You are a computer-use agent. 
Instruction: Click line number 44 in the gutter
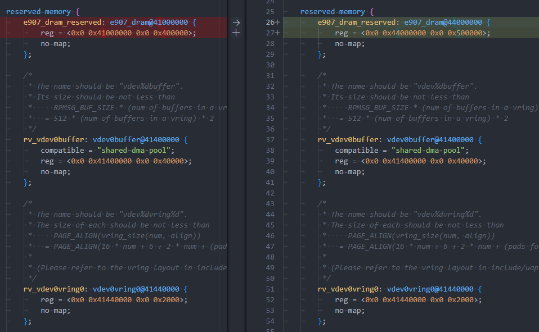click(x=269, y=215)
